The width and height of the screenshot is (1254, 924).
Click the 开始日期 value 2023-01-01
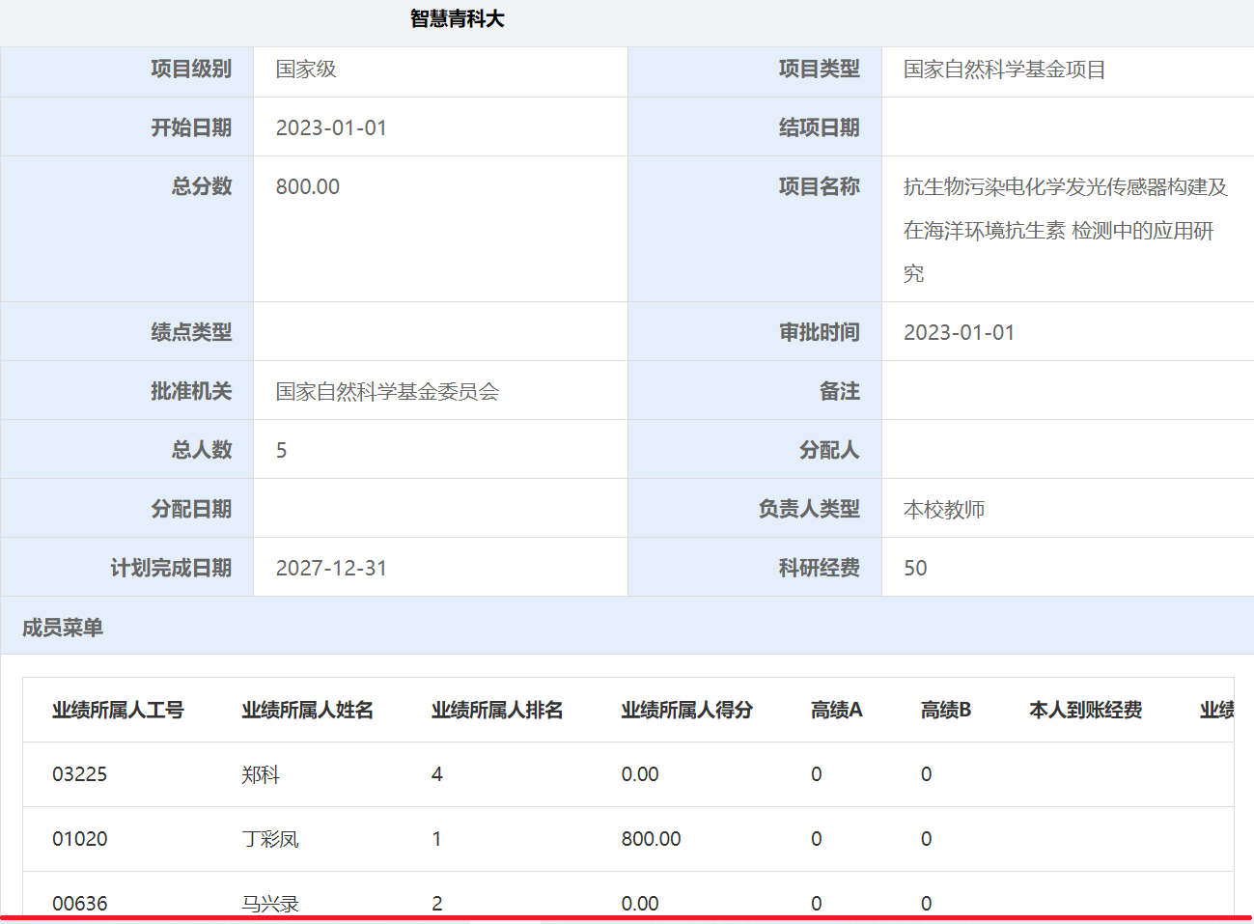pyautogui.click(x=331, y=128)
